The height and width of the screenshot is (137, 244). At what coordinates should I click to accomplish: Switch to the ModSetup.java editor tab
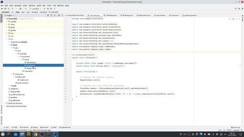127,15
